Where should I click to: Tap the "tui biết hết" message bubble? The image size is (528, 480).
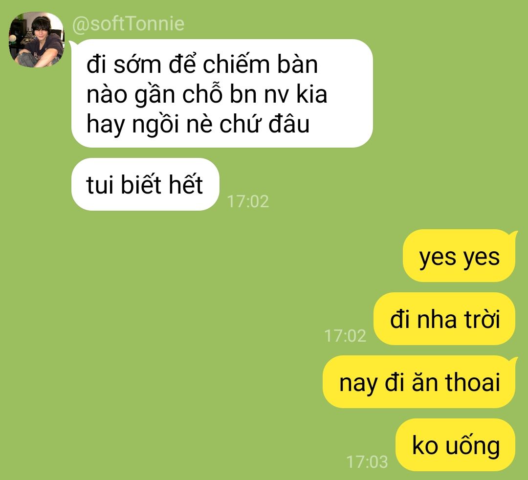pos(145,184)
